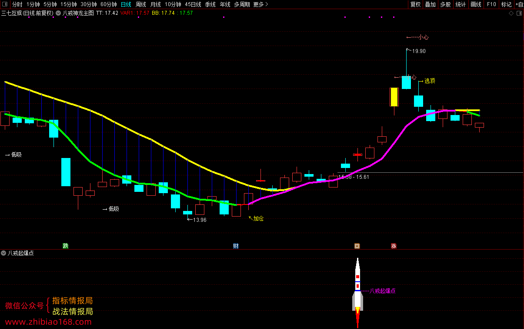524x329 pixels.
Task: Select the 季线 quarterly tab
Action: click(210, 4)
